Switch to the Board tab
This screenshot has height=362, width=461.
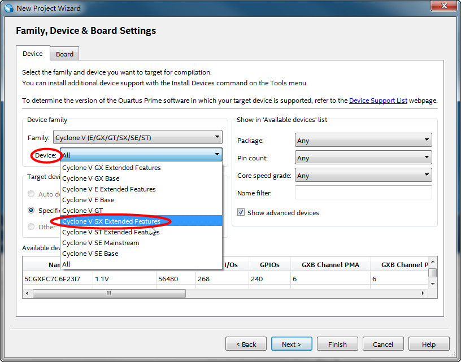(64, 54)
